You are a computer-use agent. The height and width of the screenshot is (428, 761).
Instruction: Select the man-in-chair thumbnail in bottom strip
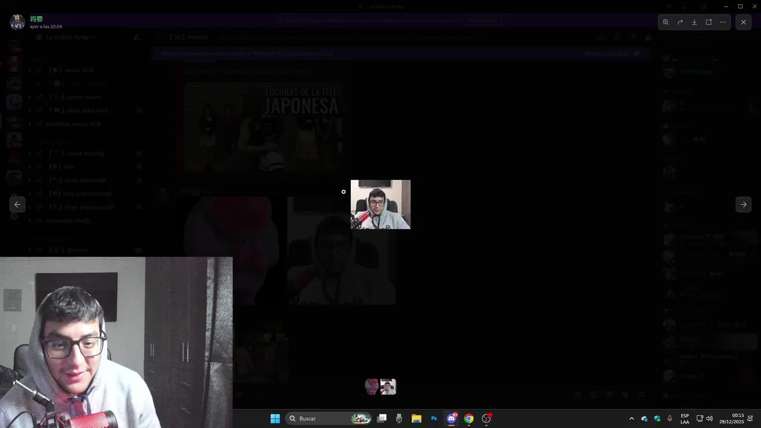[388, 386]
